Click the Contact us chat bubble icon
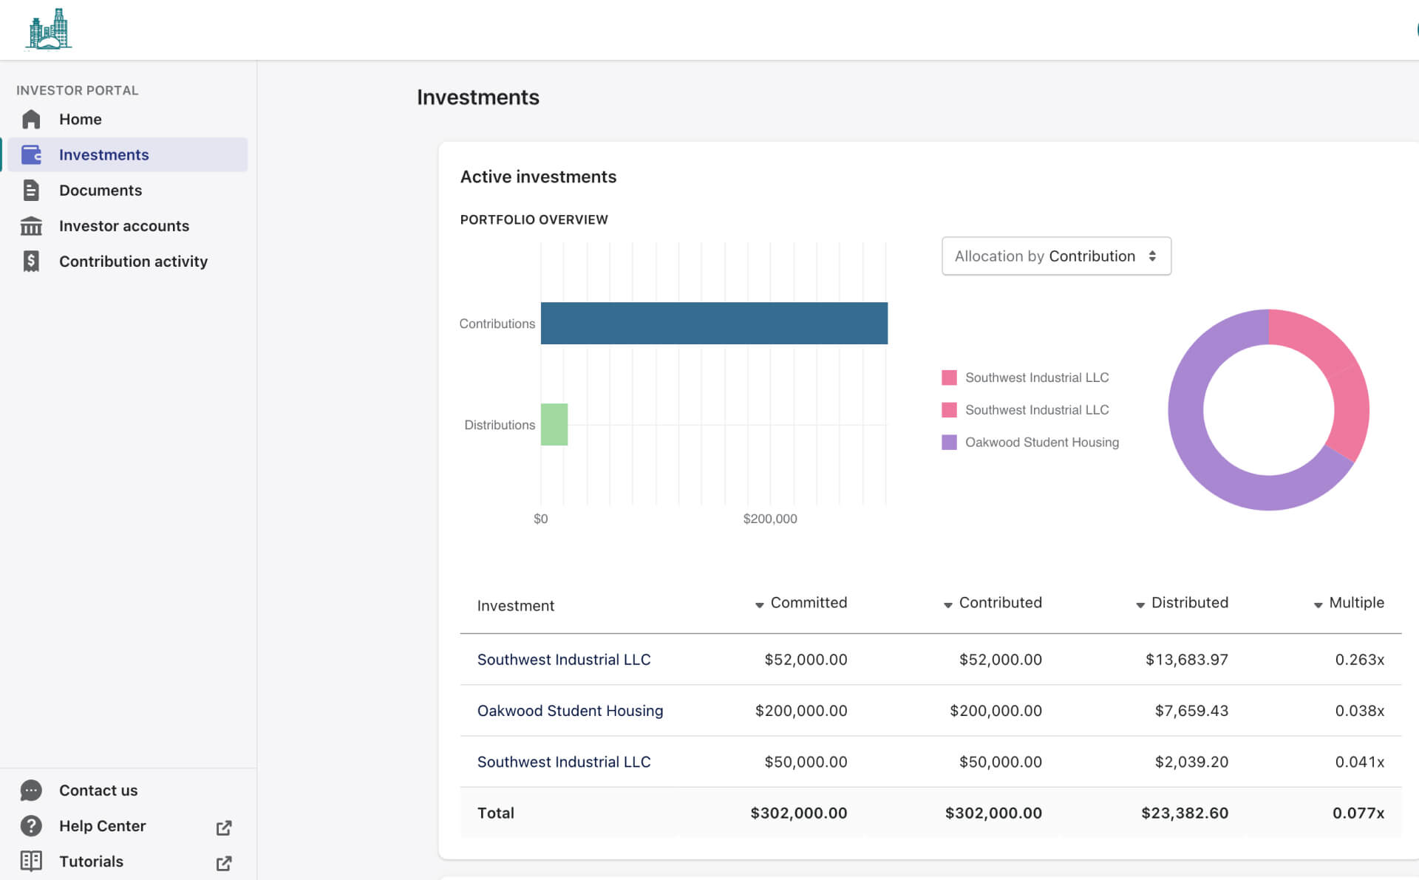This screenshot has width=1419, height=880. pos(31,791)
